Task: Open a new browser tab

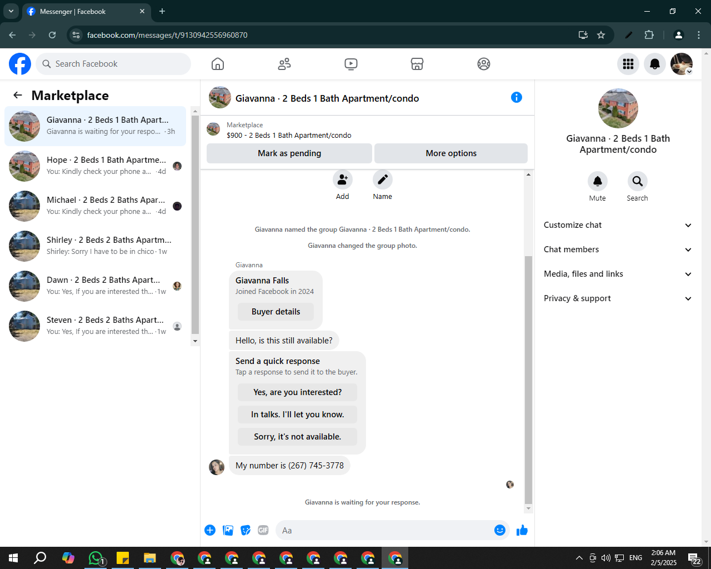Action: click(162, 11)
